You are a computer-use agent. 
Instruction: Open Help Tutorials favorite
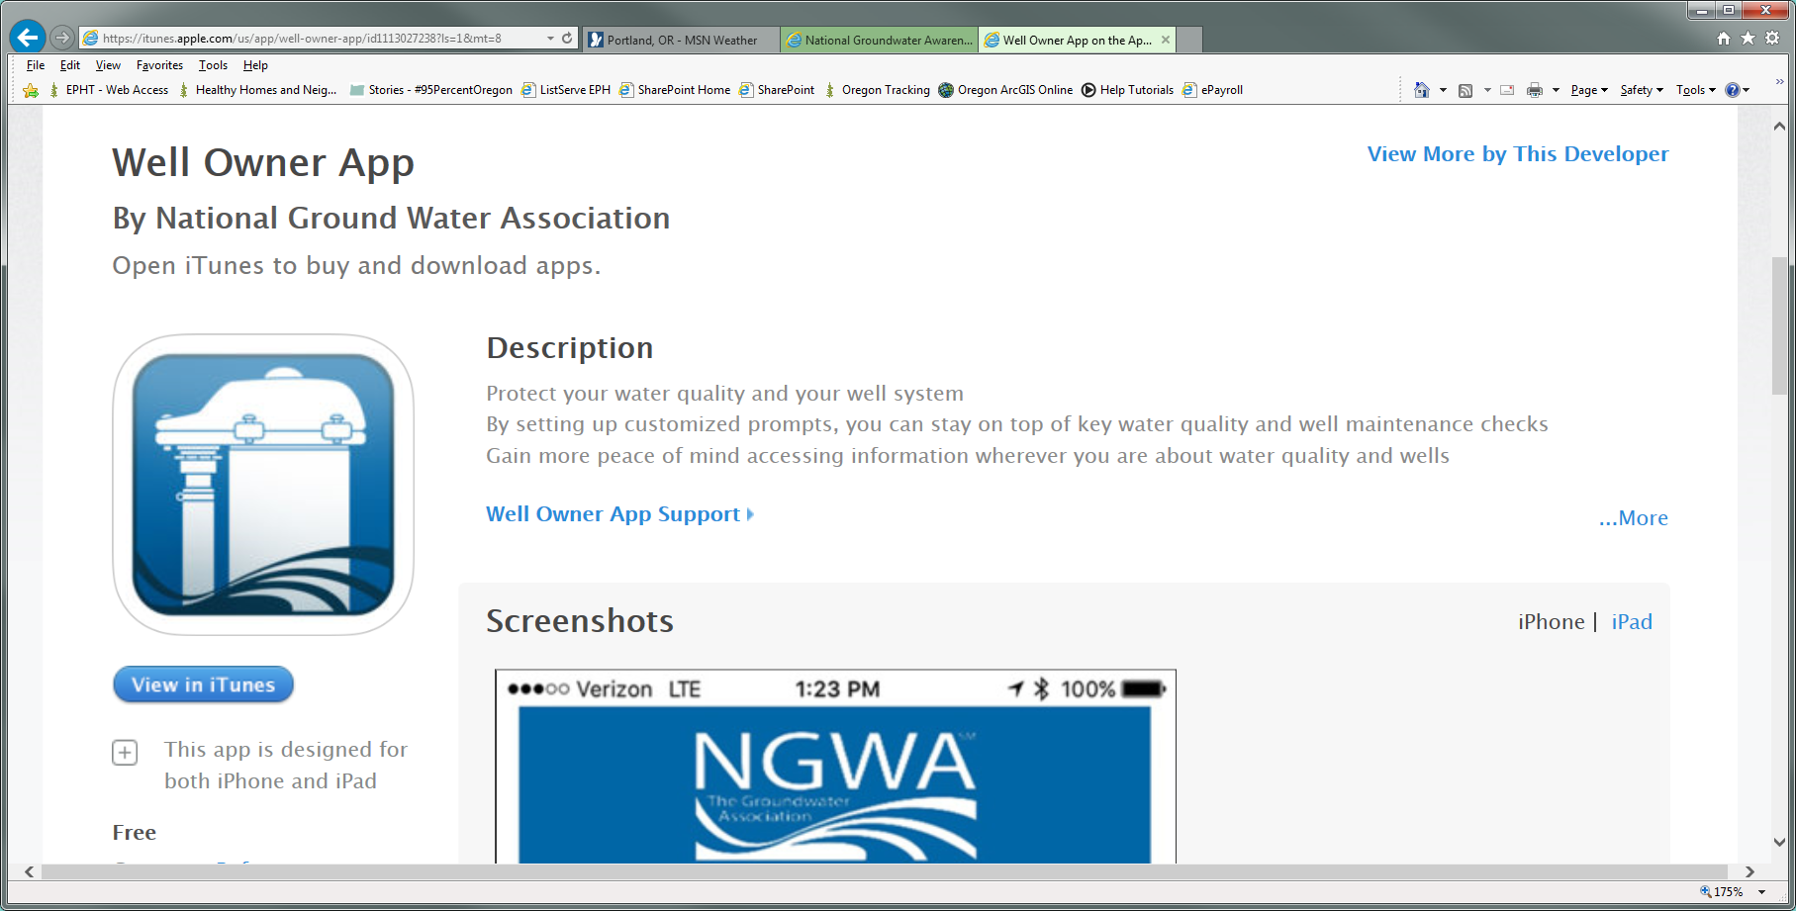pyautogui.click(x=1127, y=90)
